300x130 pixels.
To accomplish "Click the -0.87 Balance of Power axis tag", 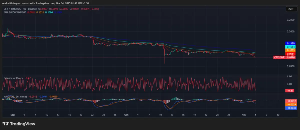I will [x=290, y=91].
